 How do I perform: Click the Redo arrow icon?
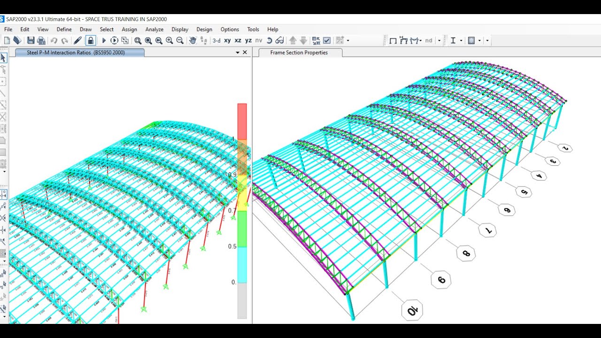pyautogui.click(x=65, y=40)
